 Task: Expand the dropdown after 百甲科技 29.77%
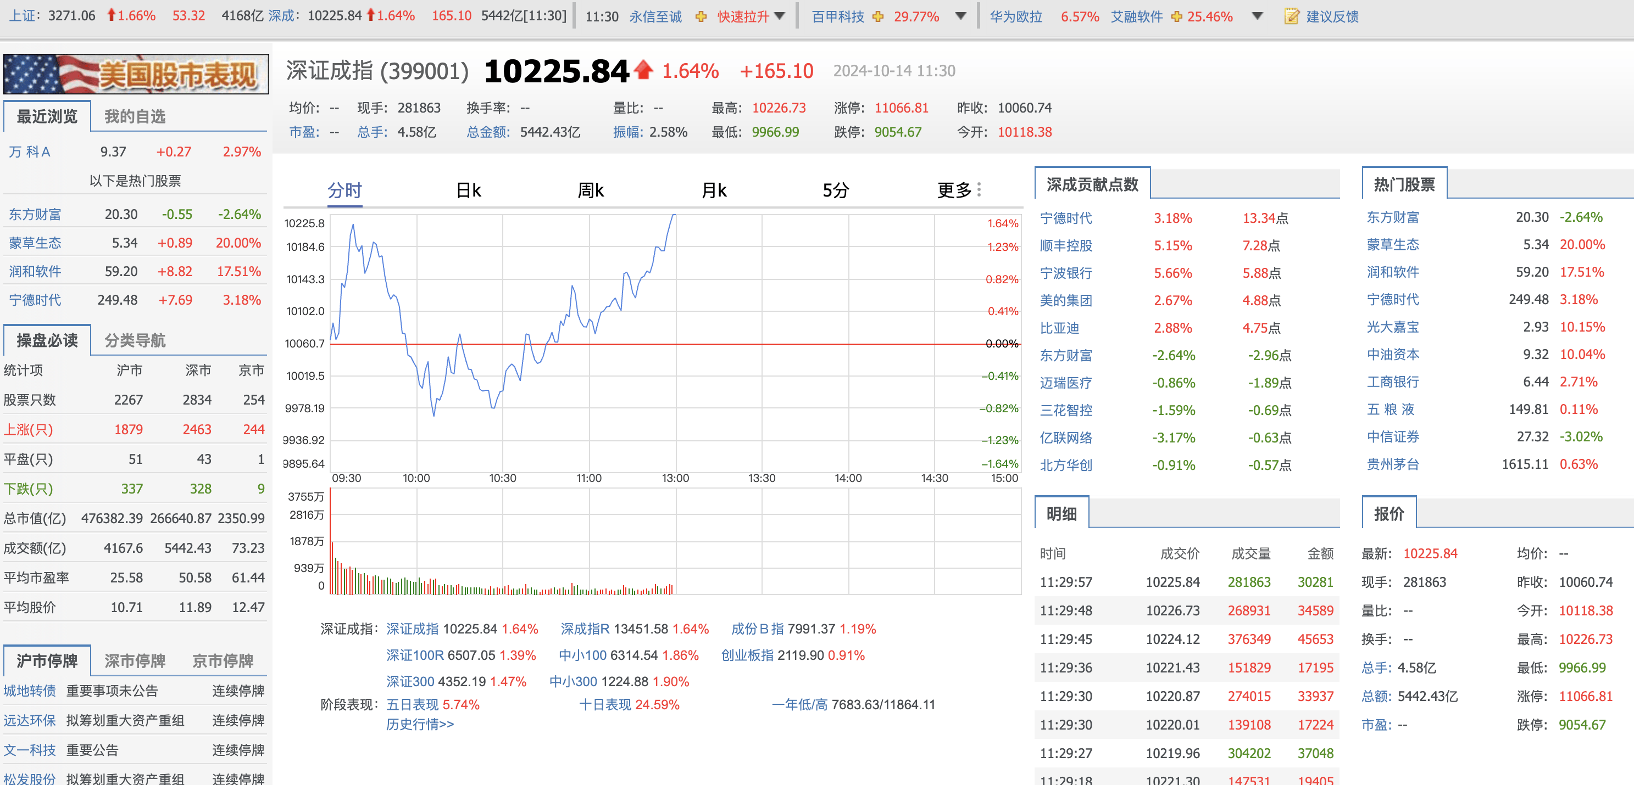(960, 17)
